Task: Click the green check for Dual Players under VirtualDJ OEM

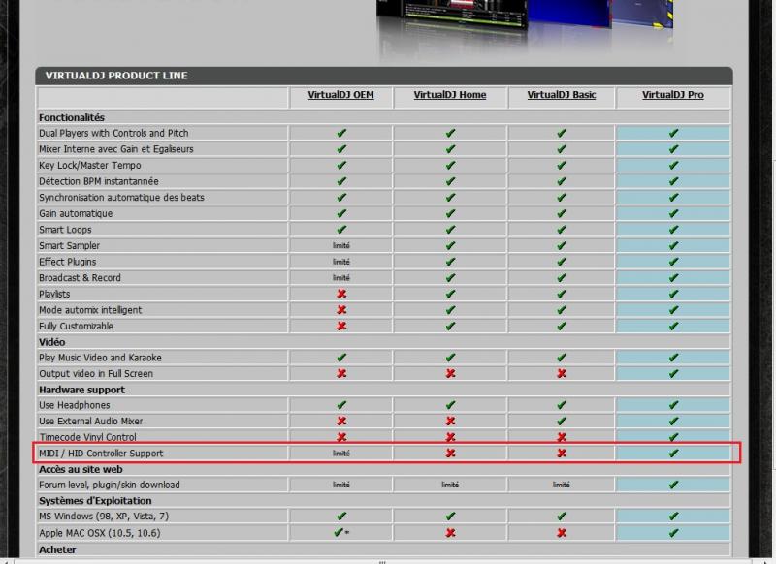Action: (341, 133)
